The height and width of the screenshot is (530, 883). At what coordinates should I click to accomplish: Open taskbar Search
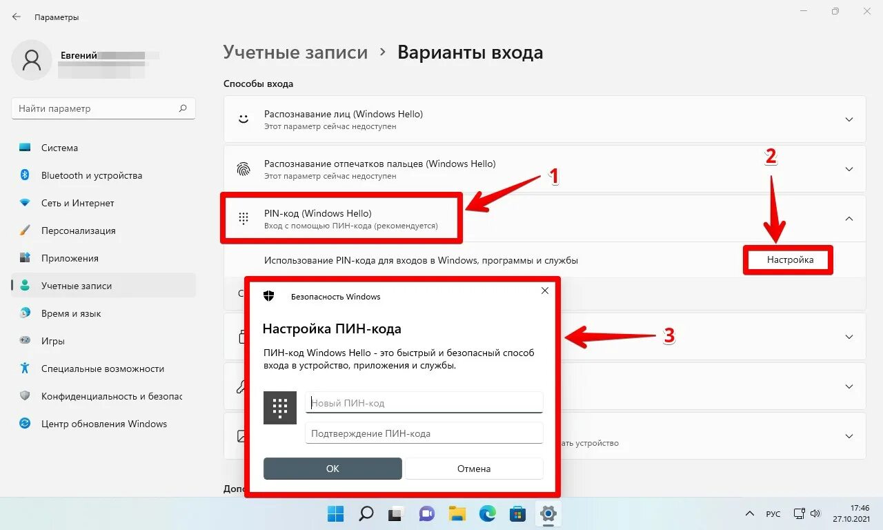tap(366, 513)
